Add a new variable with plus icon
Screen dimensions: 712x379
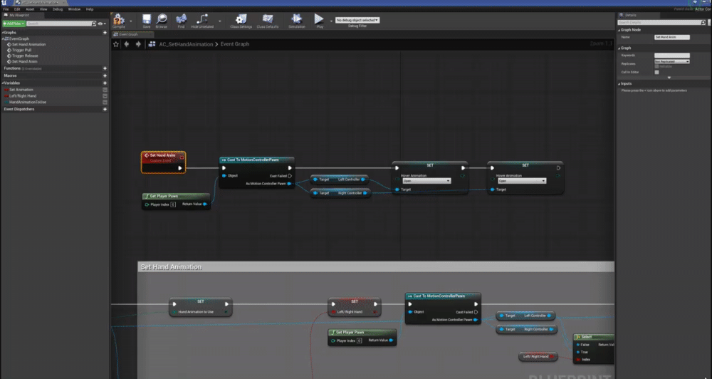coord(105,83)
